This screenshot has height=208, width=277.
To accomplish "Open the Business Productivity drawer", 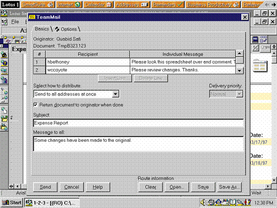I will tap(213, 5).
